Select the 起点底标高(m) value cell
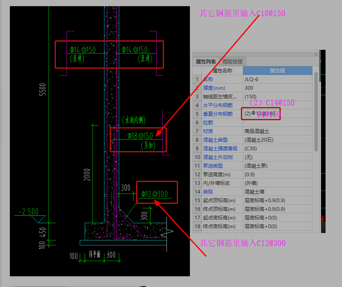The width and height of the screenshot is (342, 287). (277, 218)
